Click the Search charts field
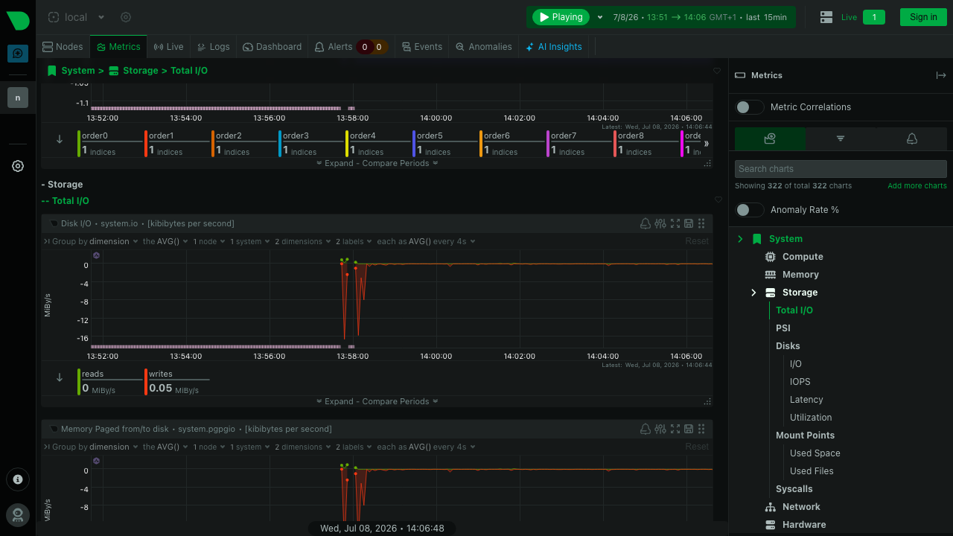The width and height of the screenshot is (953, 536). (x=841, y=169)
